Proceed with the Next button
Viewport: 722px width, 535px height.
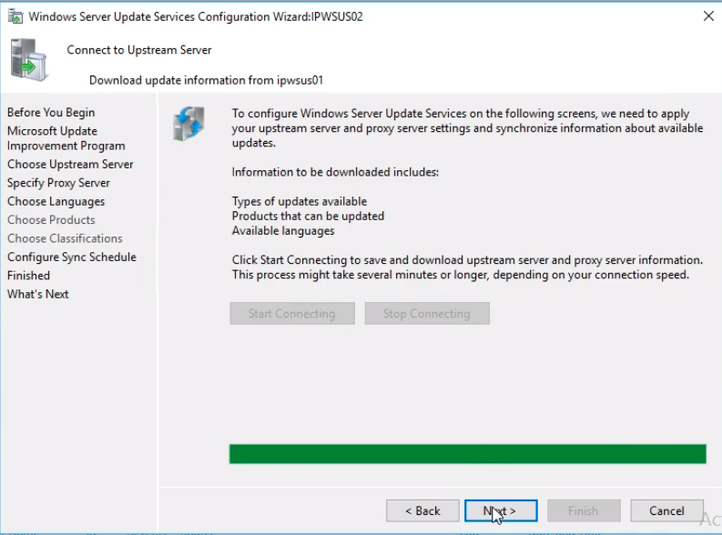(501, 510)
